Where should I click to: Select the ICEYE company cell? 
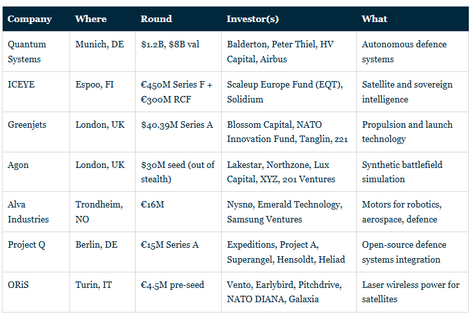coord(36,92)
